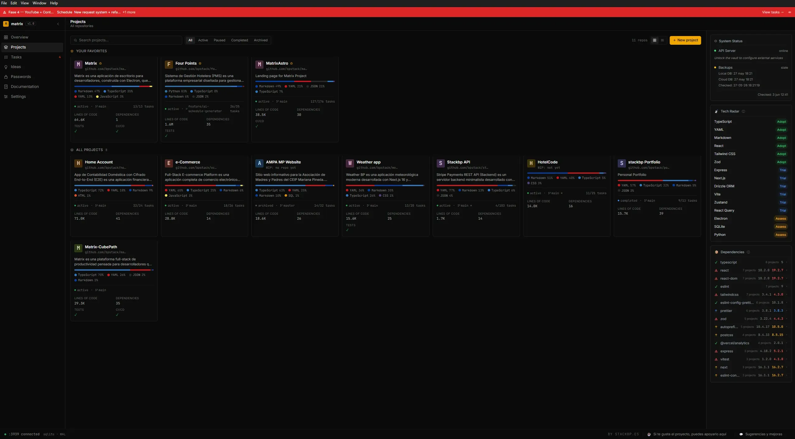
Task: Click Tech Radar info icon
Action: [x=743, y=111]
